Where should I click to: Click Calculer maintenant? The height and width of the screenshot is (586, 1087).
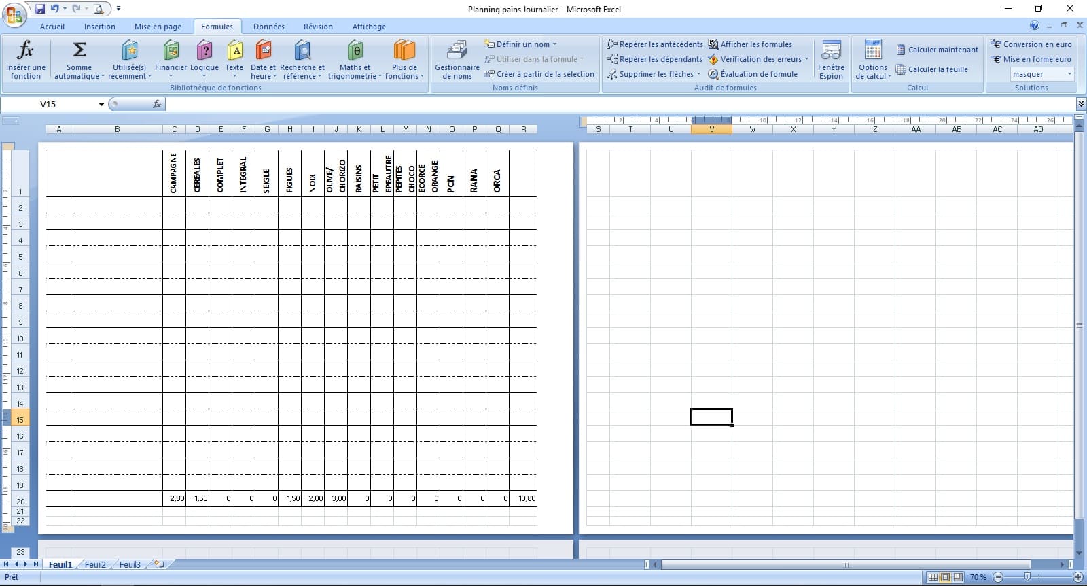click(938, 50)
